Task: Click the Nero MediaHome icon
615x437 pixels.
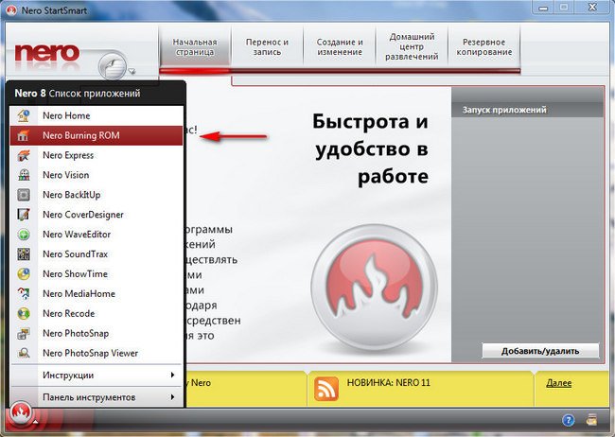Action: (24, 294)
